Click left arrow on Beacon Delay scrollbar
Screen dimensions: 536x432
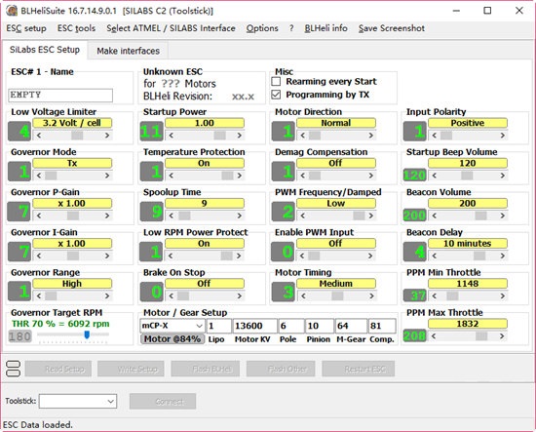tap(434, 255)
